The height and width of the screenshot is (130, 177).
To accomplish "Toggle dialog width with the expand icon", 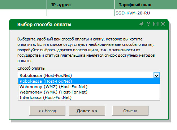I will coord(156,24).
